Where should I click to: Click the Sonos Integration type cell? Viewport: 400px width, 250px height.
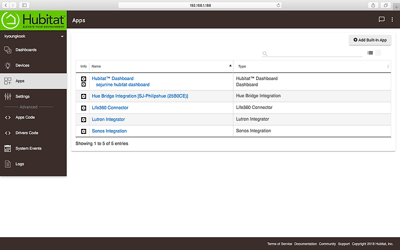click(x=312, y=131)
